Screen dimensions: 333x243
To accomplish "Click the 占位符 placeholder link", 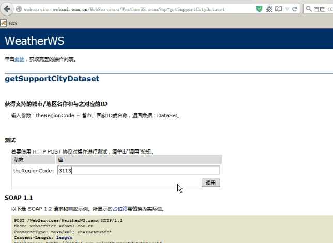I will (x=120, y=209).
